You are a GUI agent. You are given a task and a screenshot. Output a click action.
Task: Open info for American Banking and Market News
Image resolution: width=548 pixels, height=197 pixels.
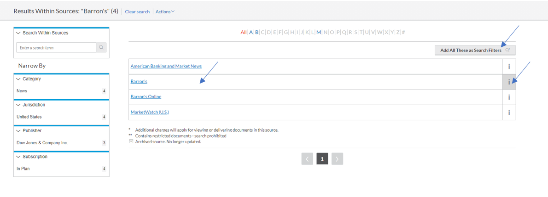509,67
